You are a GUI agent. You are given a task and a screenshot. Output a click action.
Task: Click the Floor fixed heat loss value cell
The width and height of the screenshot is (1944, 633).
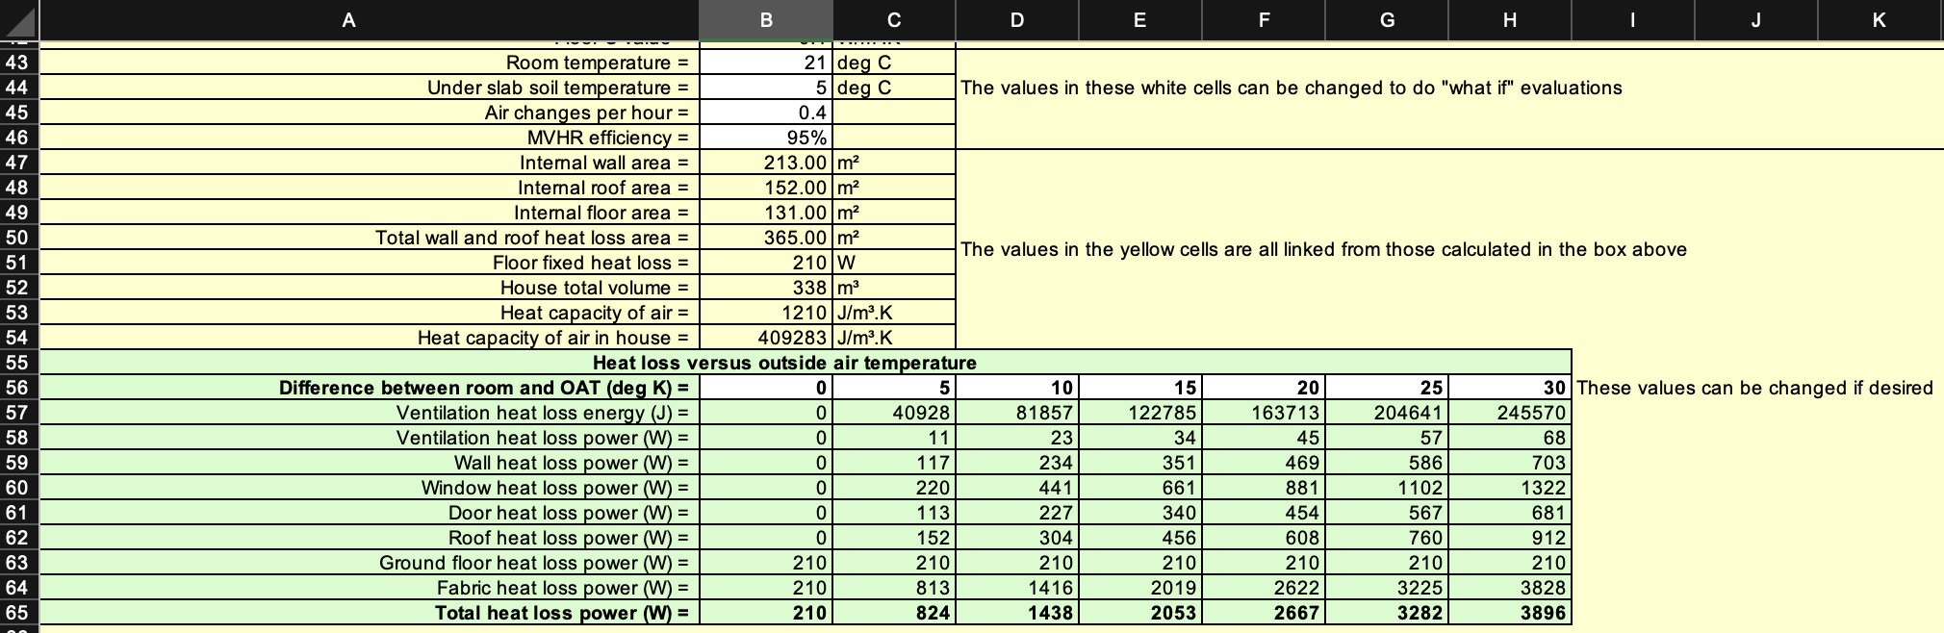click(765, 263)
